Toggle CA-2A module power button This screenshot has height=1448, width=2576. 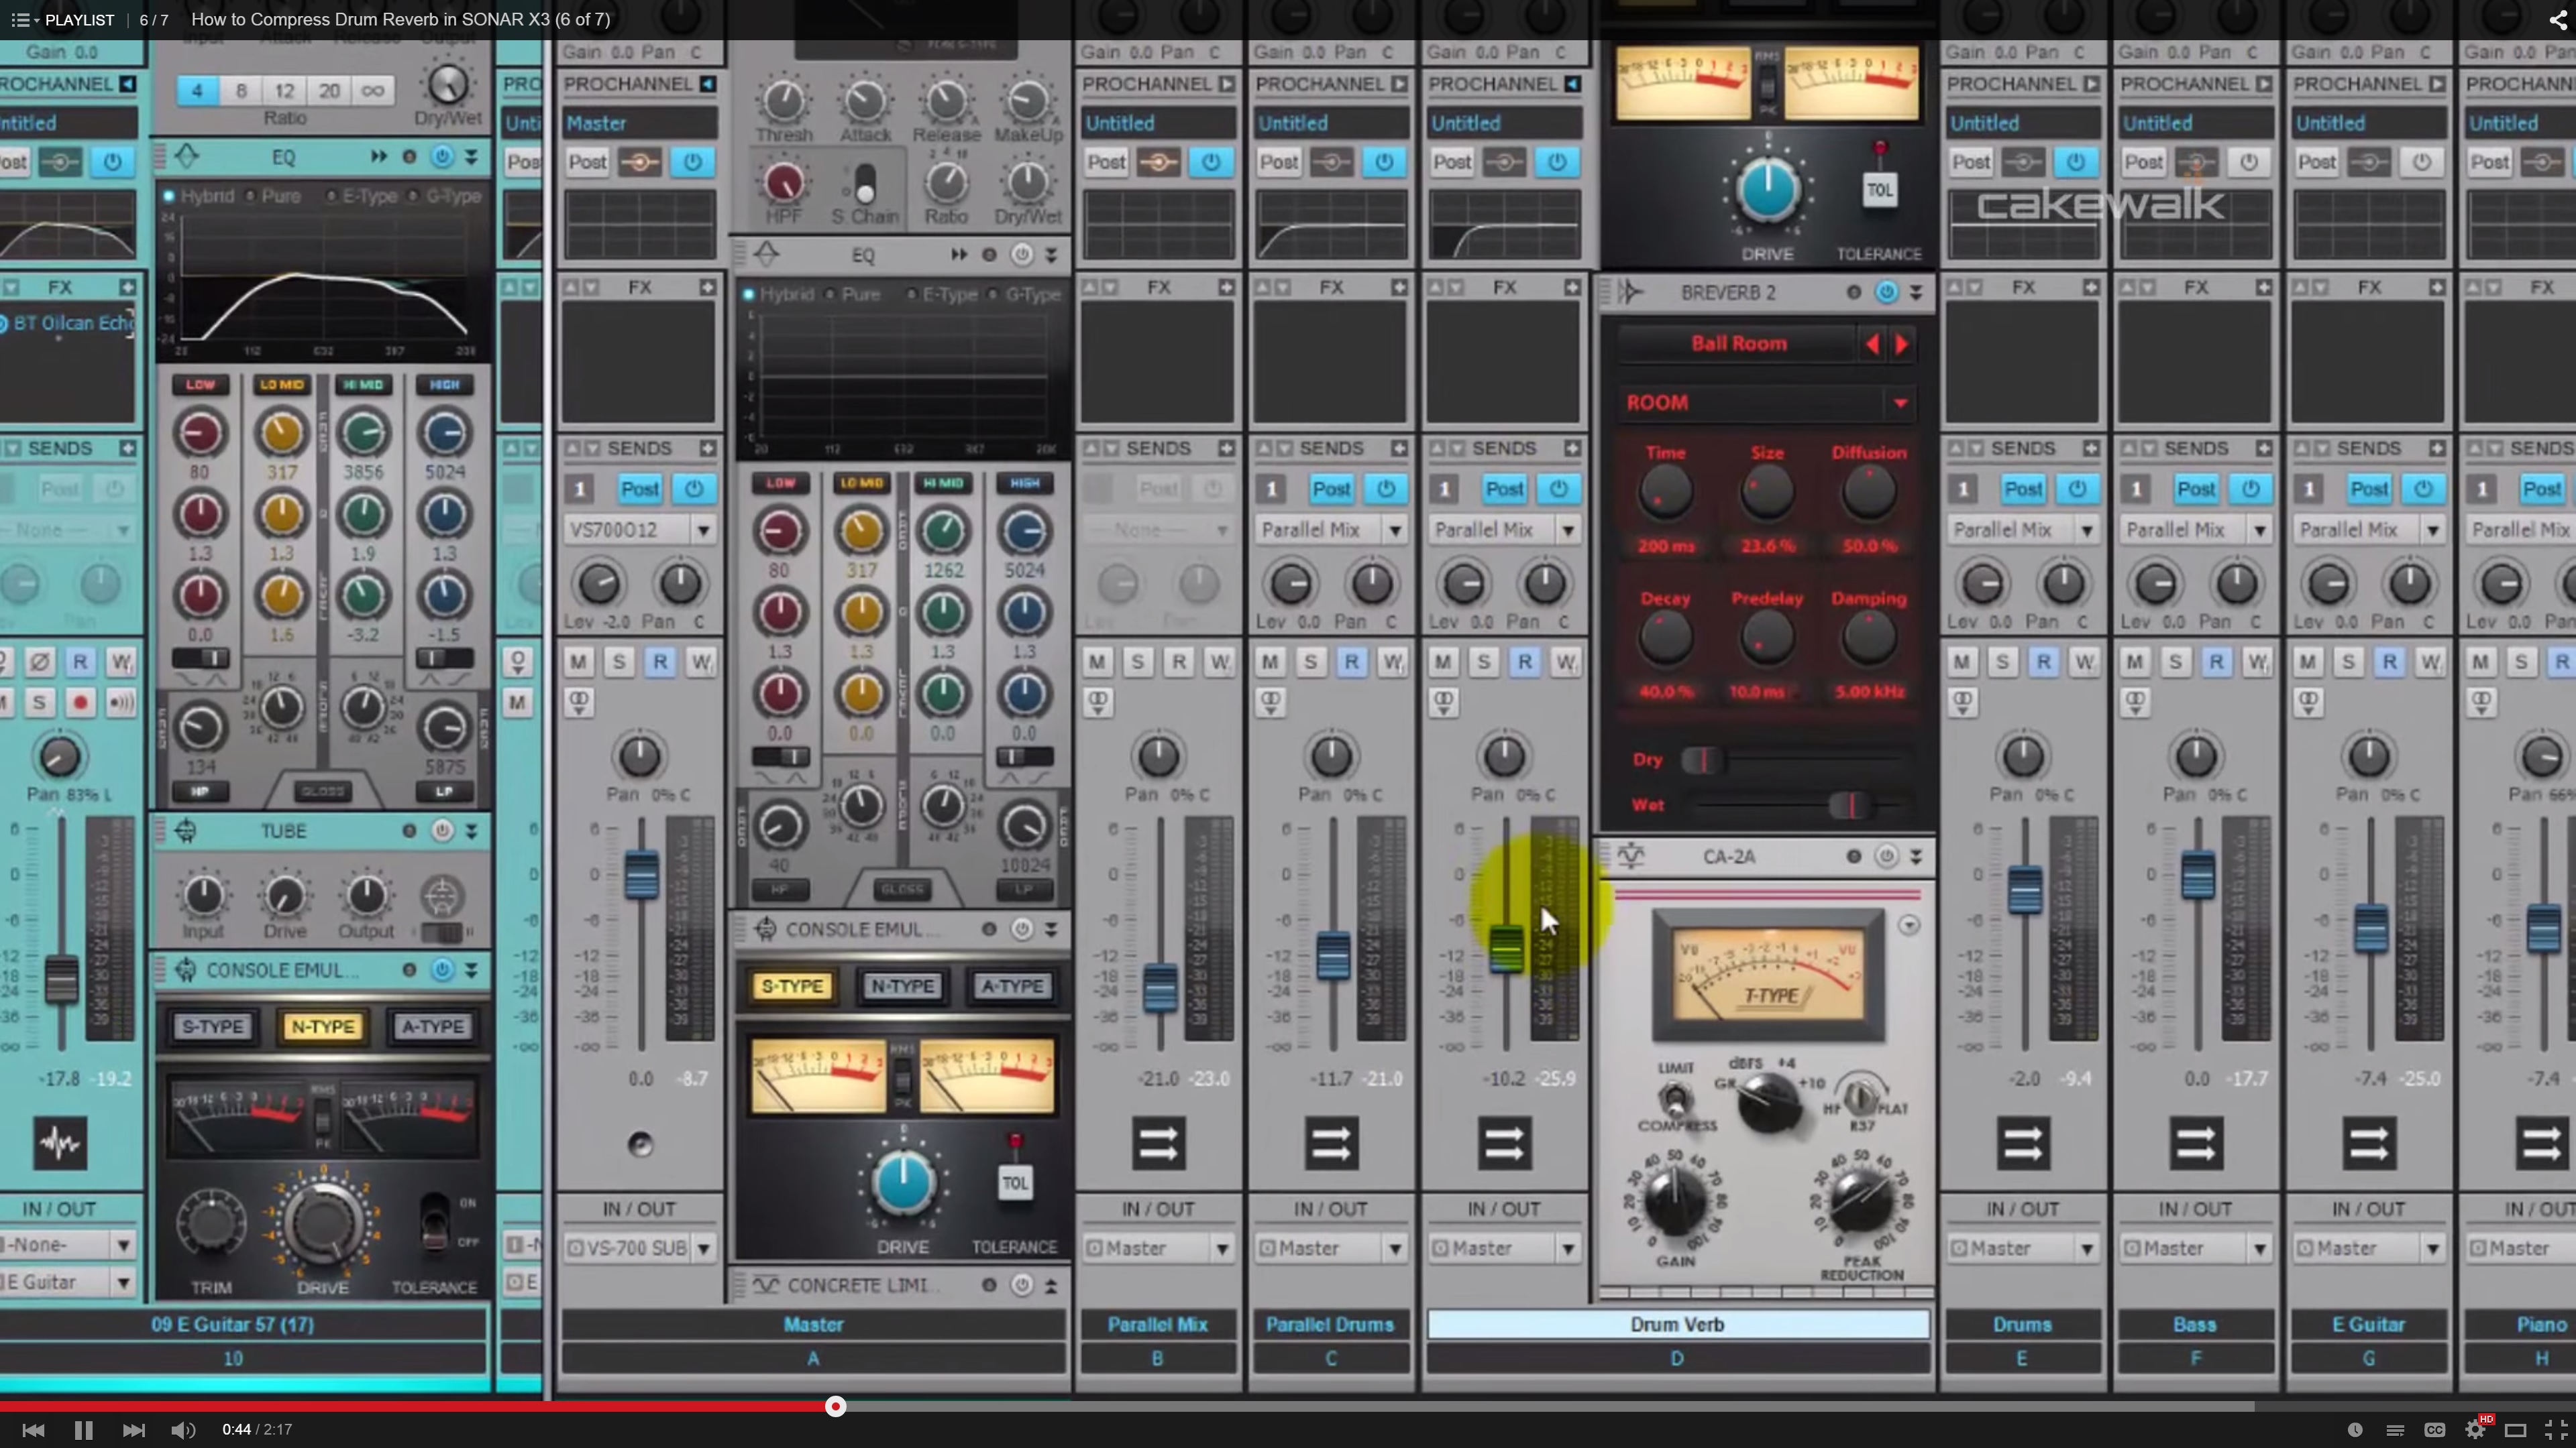(x=1886, y=857)
